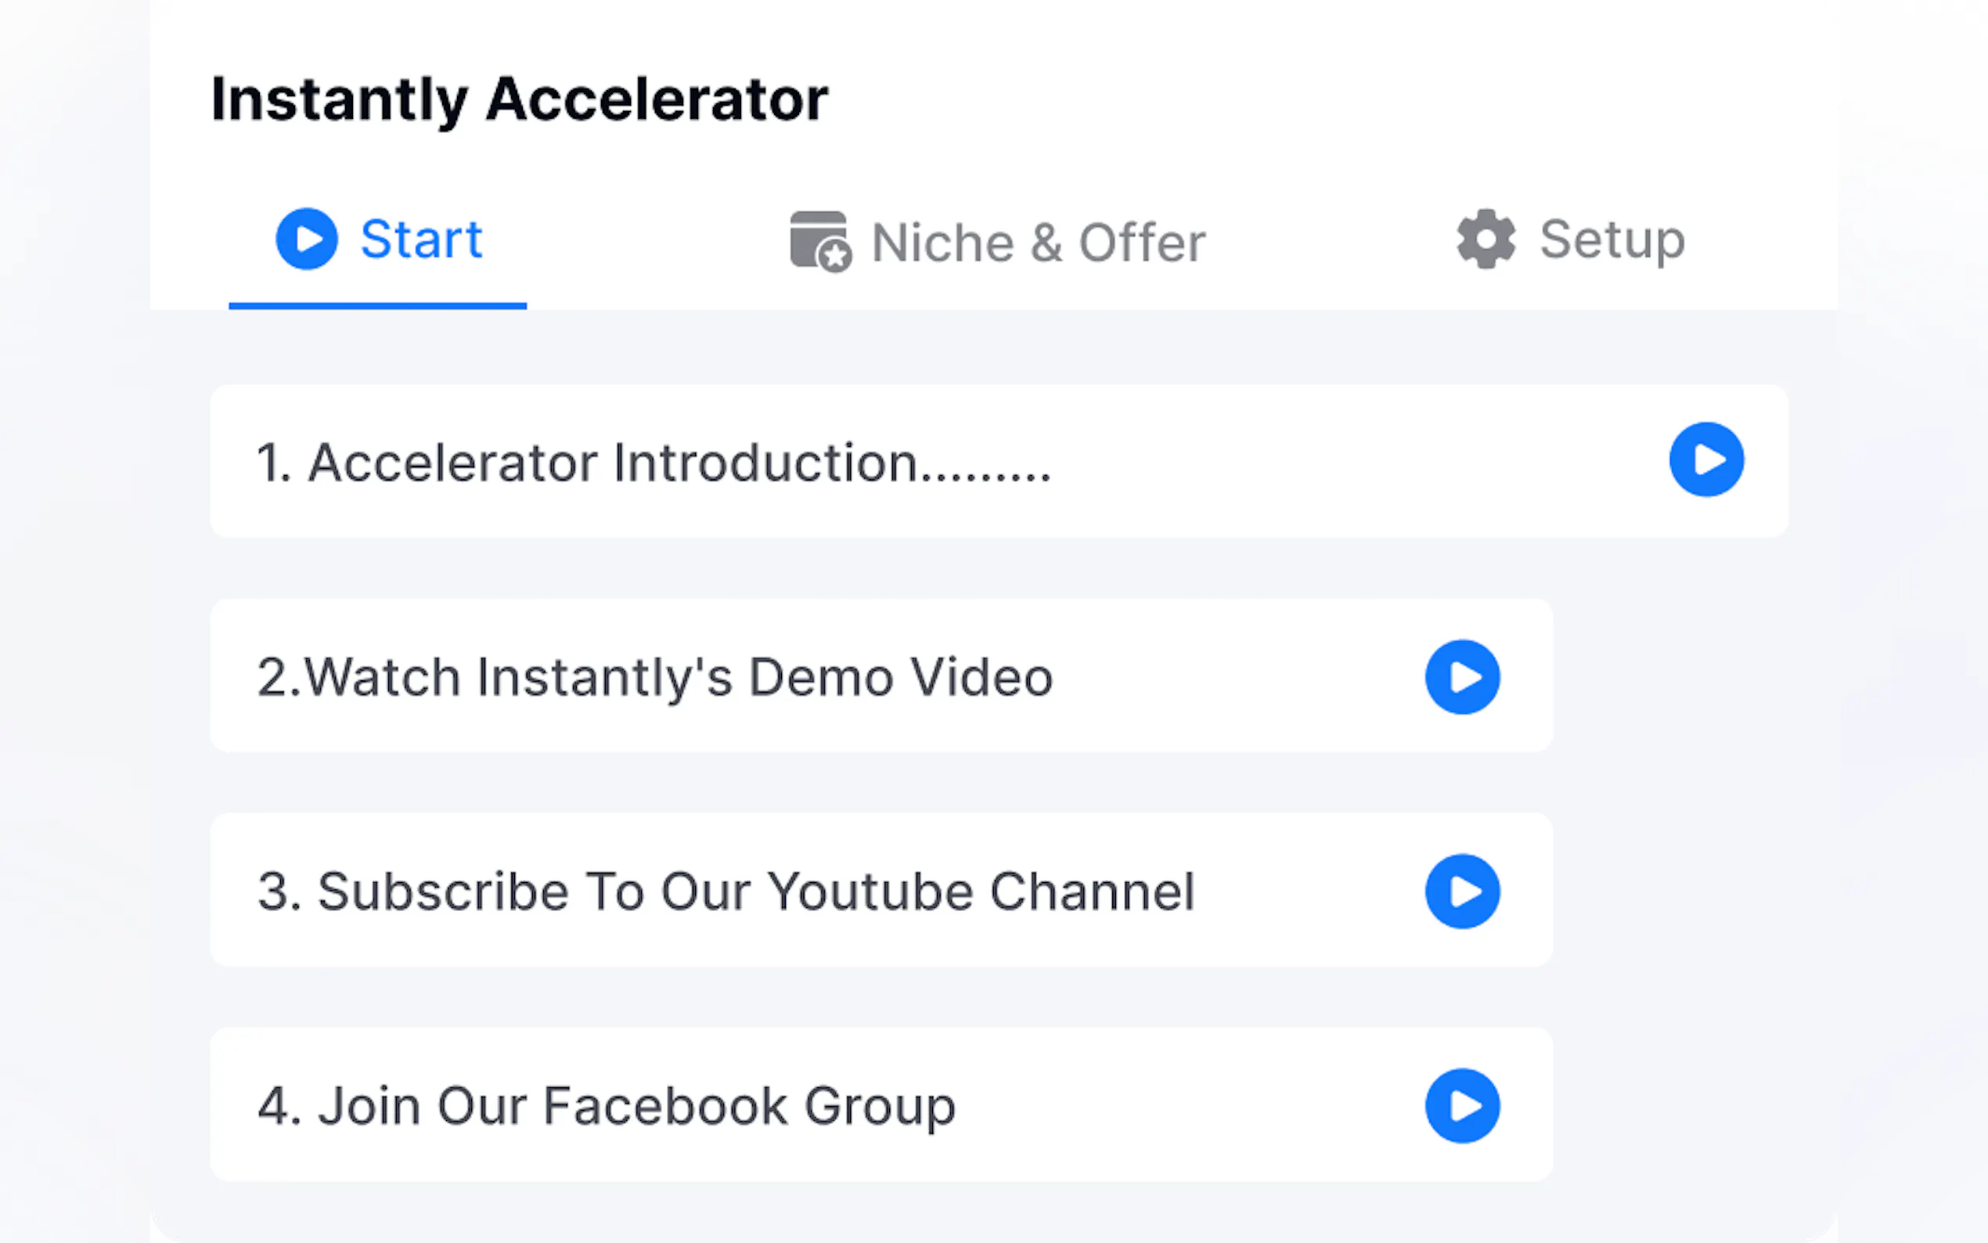The height and width of the screenshot is (1243, 1988).
Task: Click the blue play icon on Start tab
Action: pos(307,239)
